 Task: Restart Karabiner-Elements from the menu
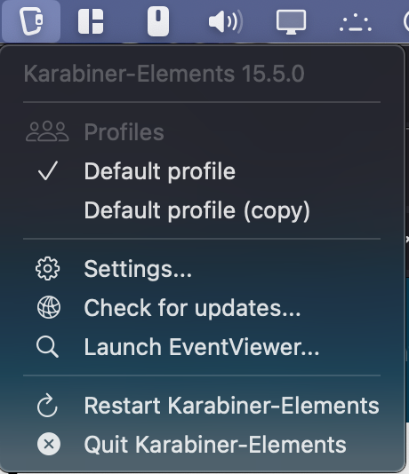coord(202,406)
